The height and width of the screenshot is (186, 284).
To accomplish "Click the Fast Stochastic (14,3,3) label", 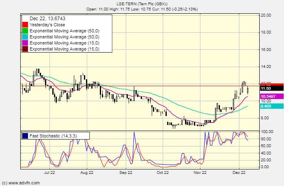I will (53, 136).
